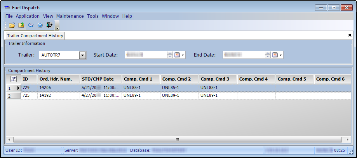
Task: Click the Server status bar entry
Action: pos(96,150)
